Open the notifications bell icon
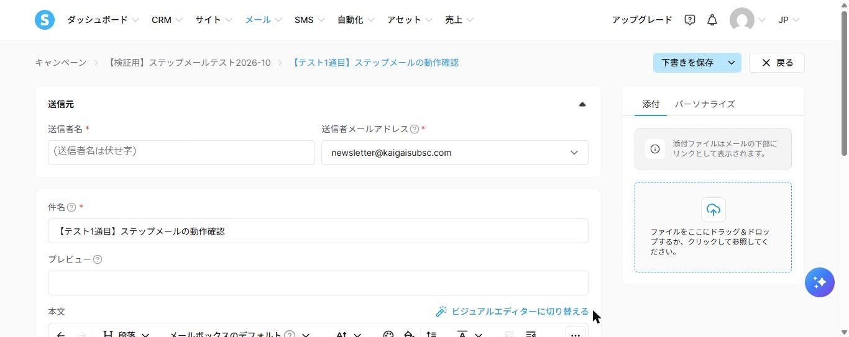The height and width of the screenshot is (337, 849). tap(712, 20)
